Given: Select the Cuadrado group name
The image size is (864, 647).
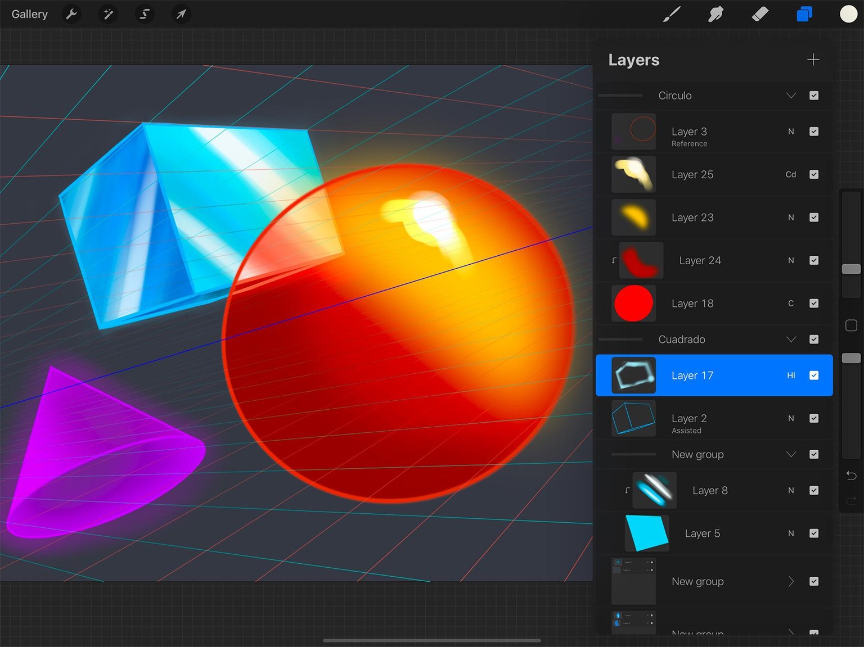Looking at the screenshot, I should point(682,340).
